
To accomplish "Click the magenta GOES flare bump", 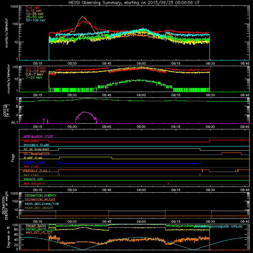I will coord(85,117).
